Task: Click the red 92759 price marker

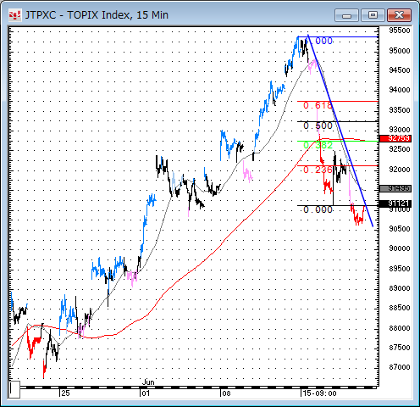Action: pyautogui.click(x=395, y=138)
